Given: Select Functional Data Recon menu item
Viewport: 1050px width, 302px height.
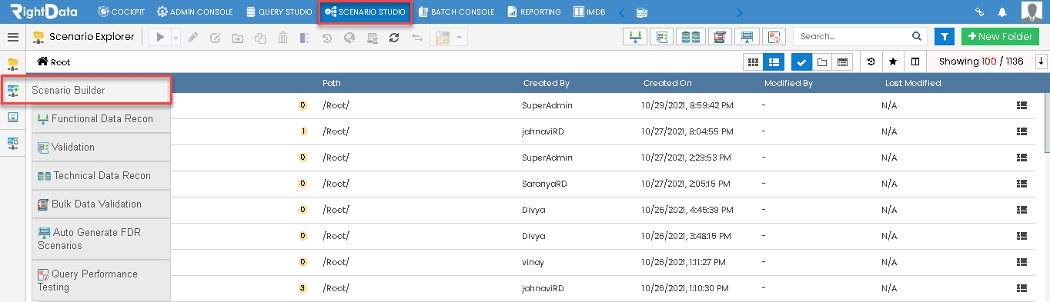Looking at the screenshot, I should [101, 119].
